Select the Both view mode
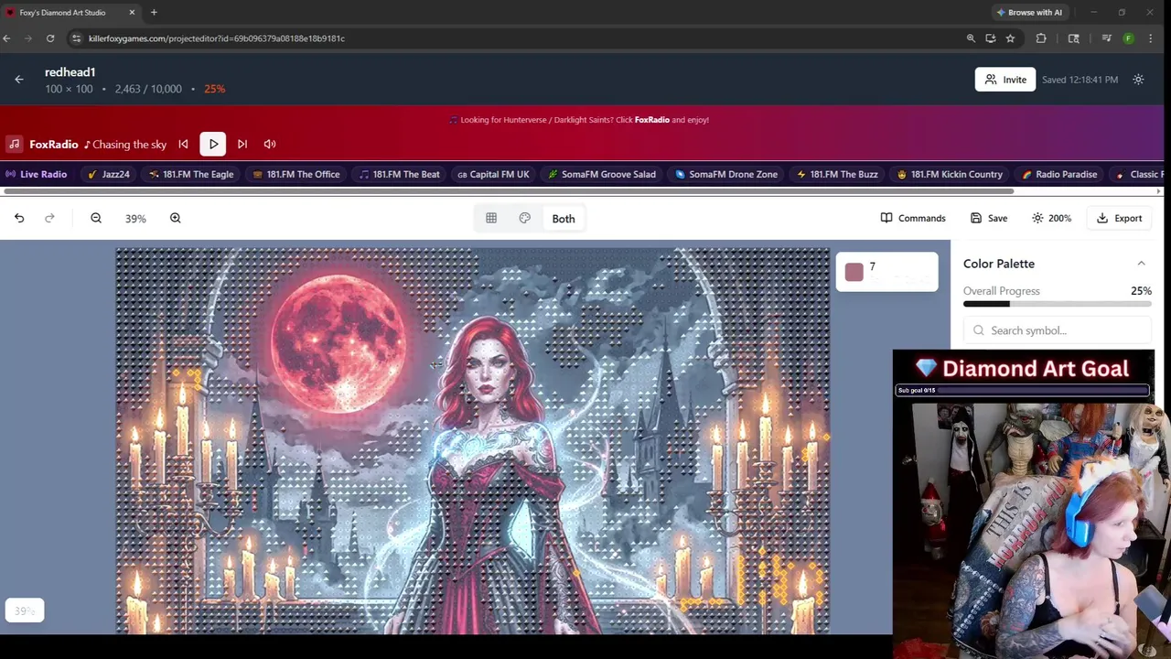This screenshot has width=1171, height=659. click(x=564, y=219)
